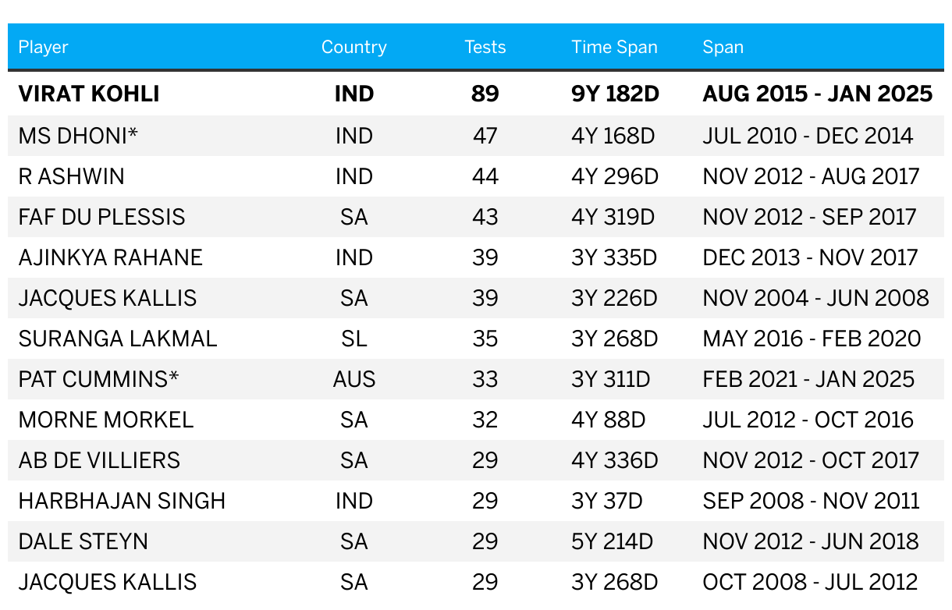The width and height of the screenshot is (952, 610).
Task: Click HARBHAJAN SINGH player name
Action: point(123,501)
